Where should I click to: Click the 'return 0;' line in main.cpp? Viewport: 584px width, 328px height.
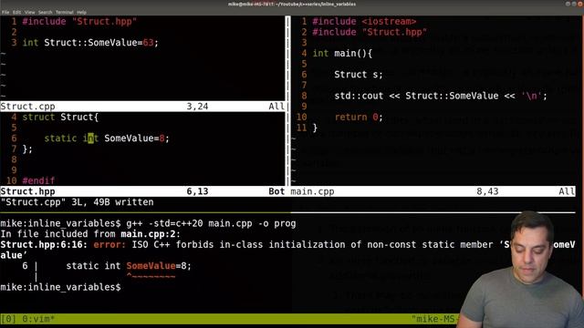pos(359,118)
